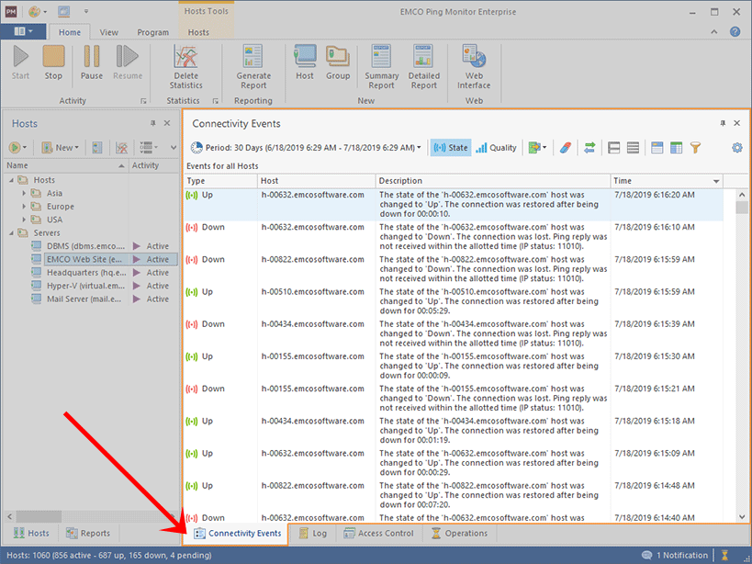
Task: Create a new Summary Report
Action: click(x=381, y=67)
